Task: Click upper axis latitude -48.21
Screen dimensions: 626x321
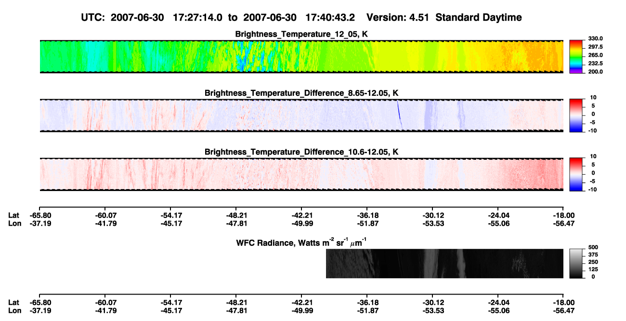Action: pos(236,216)
